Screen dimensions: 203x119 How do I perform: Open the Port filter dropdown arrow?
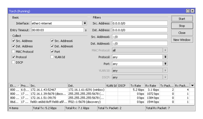click(x=165, y=64)
